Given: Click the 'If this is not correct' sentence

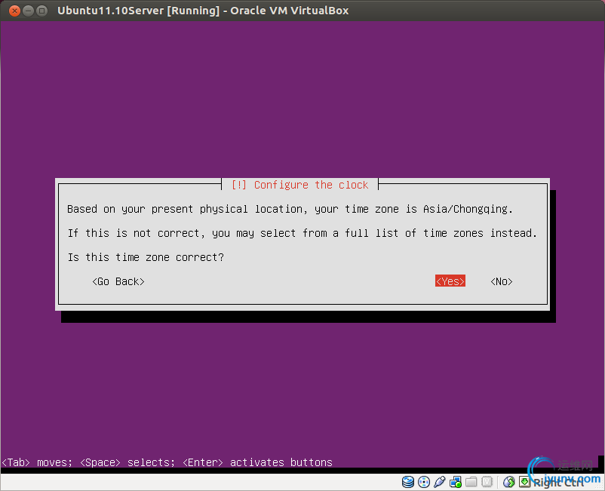Looking at the screenshot, I should click(x=302, y=233).
